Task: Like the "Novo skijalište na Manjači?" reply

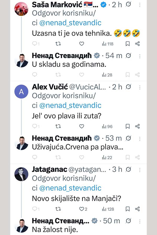Action: (82, 209)
